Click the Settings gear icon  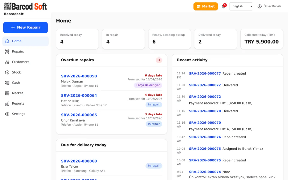(x=7, y=114)
